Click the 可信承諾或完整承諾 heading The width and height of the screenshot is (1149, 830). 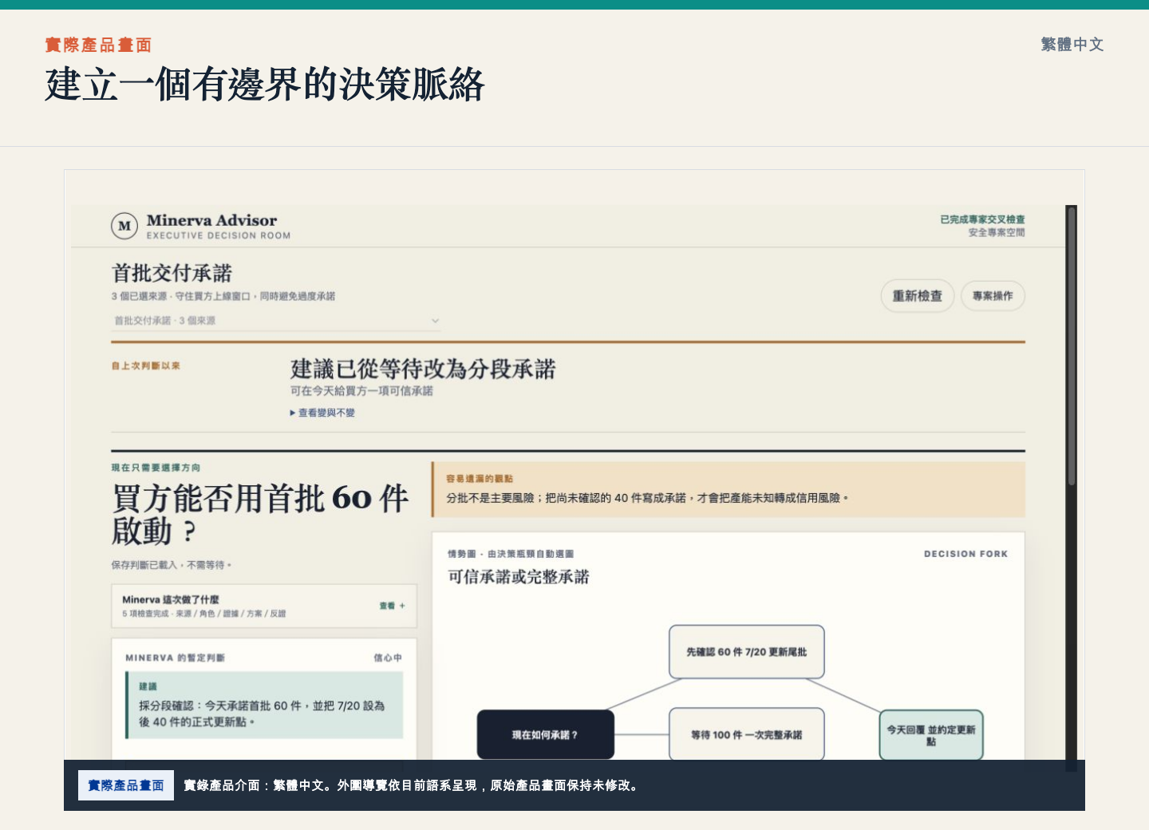[x=519, y=577]
